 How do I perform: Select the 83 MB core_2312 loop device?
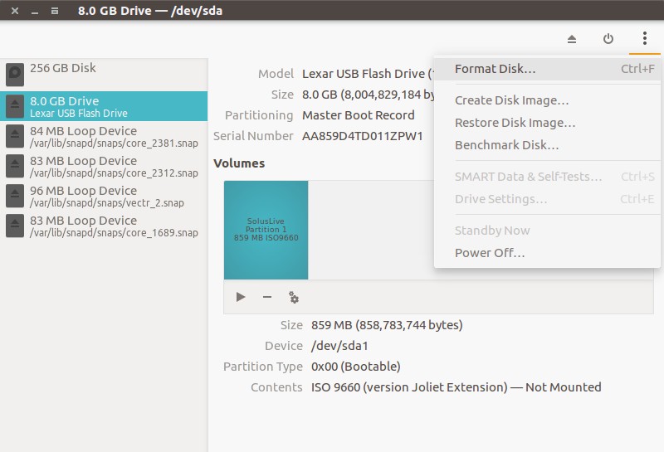tap(104, 166)
